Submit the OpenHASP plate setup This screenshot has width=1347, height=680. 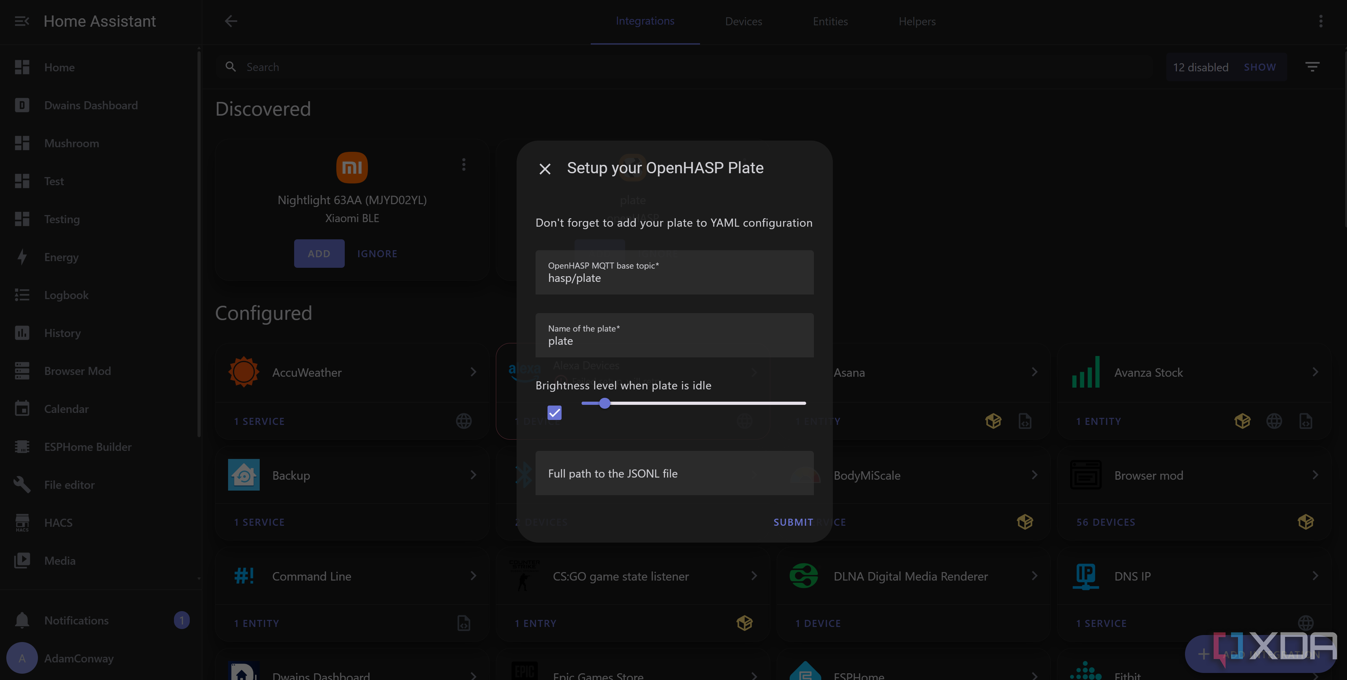pos(793,522)
